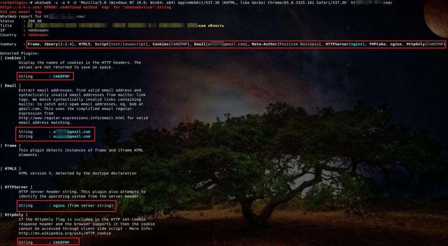
Task: Click 'JQuery[2.2.4]' in the Summary line
Action: [x=59, y=44]
